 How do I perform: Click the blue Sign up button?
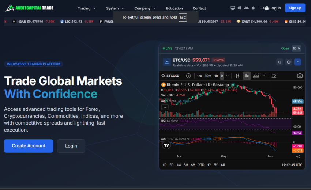[x=295, y=8]
